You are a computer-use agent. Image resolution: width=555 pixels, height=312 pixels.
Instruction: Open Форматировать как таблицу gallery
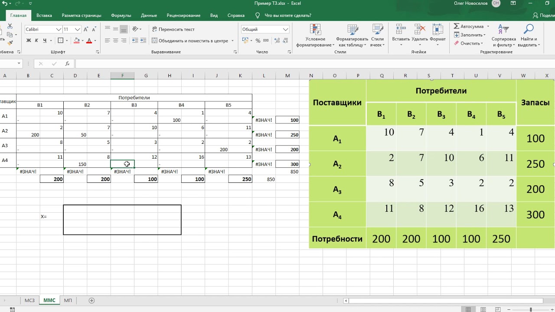click(352, 36)
